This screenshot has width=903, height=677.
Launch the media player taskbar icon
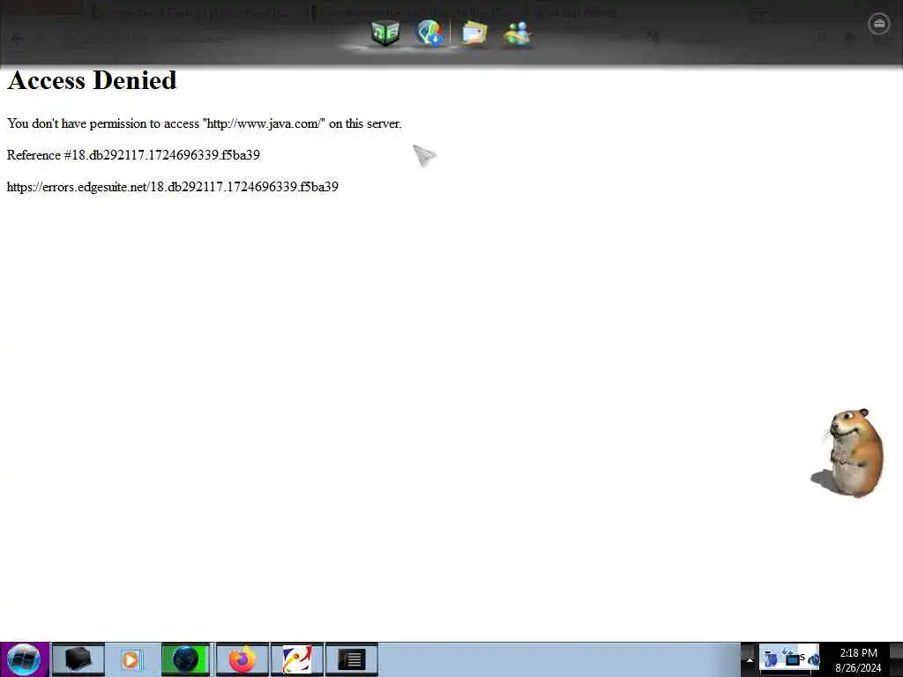pos(132,659)
